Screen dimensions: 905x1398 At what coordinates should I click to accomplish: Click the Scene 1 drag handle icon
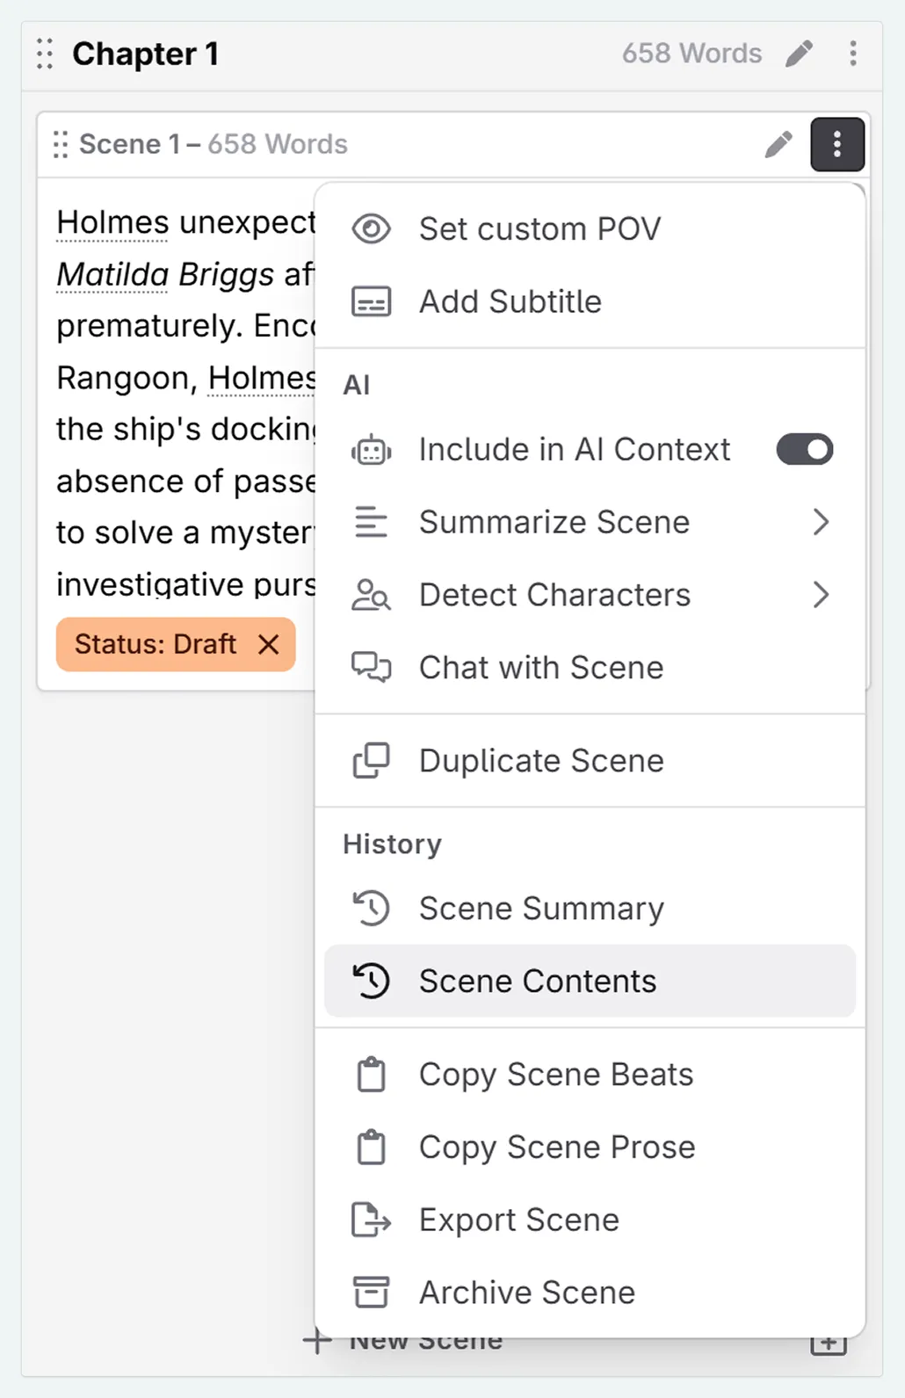tap(60, 144)
